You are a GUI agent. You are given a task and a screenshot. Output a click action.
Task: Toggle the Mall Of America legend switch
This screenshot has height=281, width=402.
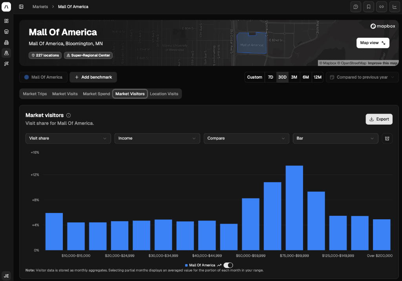tap(228, 265)
